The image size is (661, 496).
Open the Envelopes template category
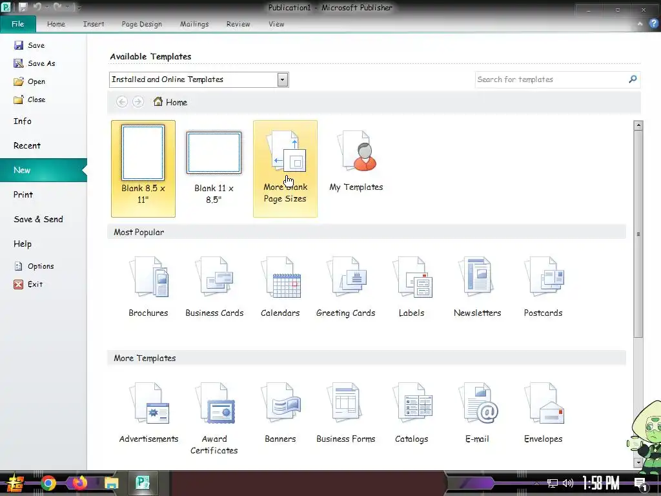pyautogui.click(x=543, y=413)
